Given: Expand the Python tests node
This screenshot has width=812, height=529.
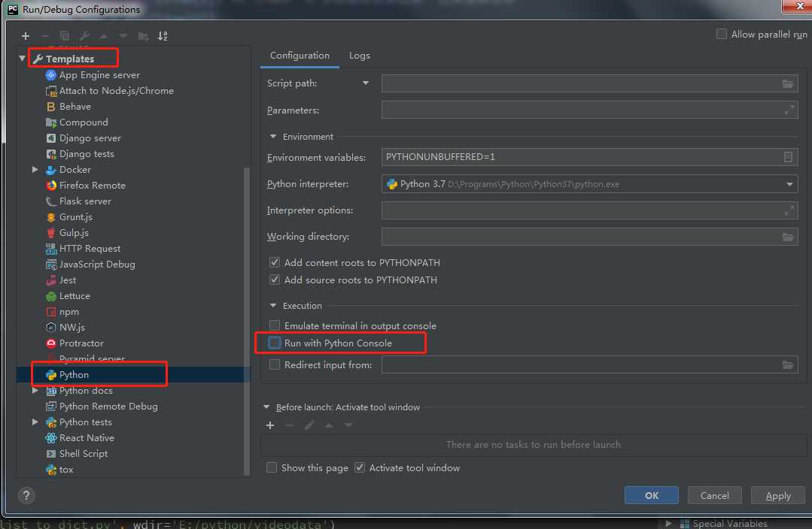Looking at the screenshot, I should [x=35, y=422].
